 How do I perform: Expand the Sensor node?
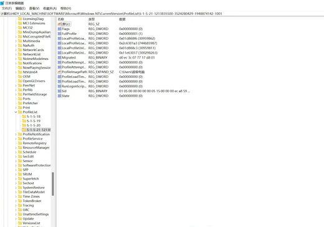[x=16, y=161]
